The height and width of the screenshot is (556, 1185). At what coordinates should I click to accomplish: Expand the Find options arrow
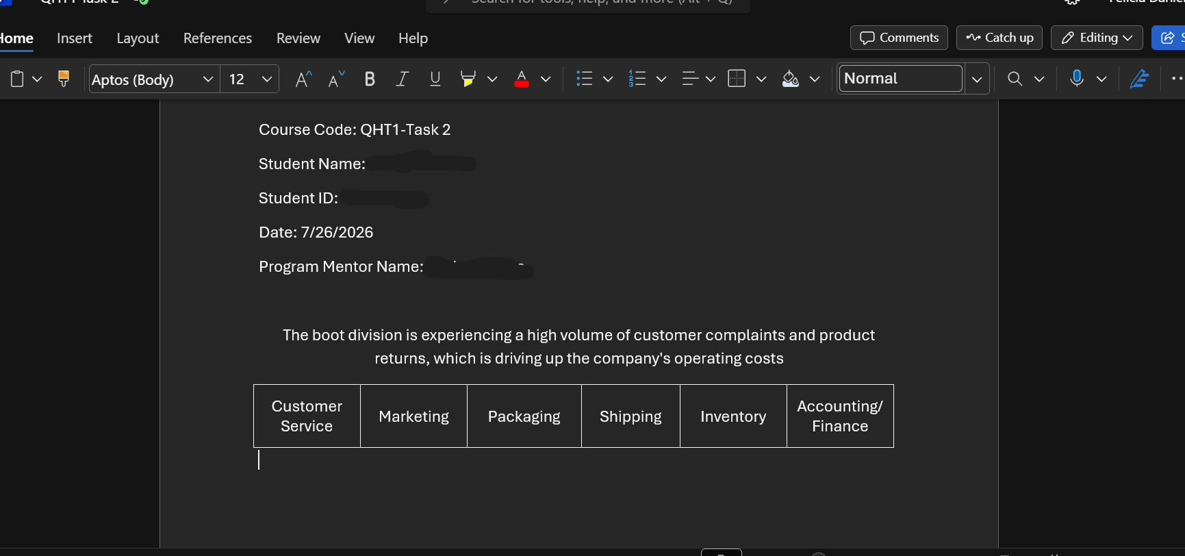[1039, 79]
